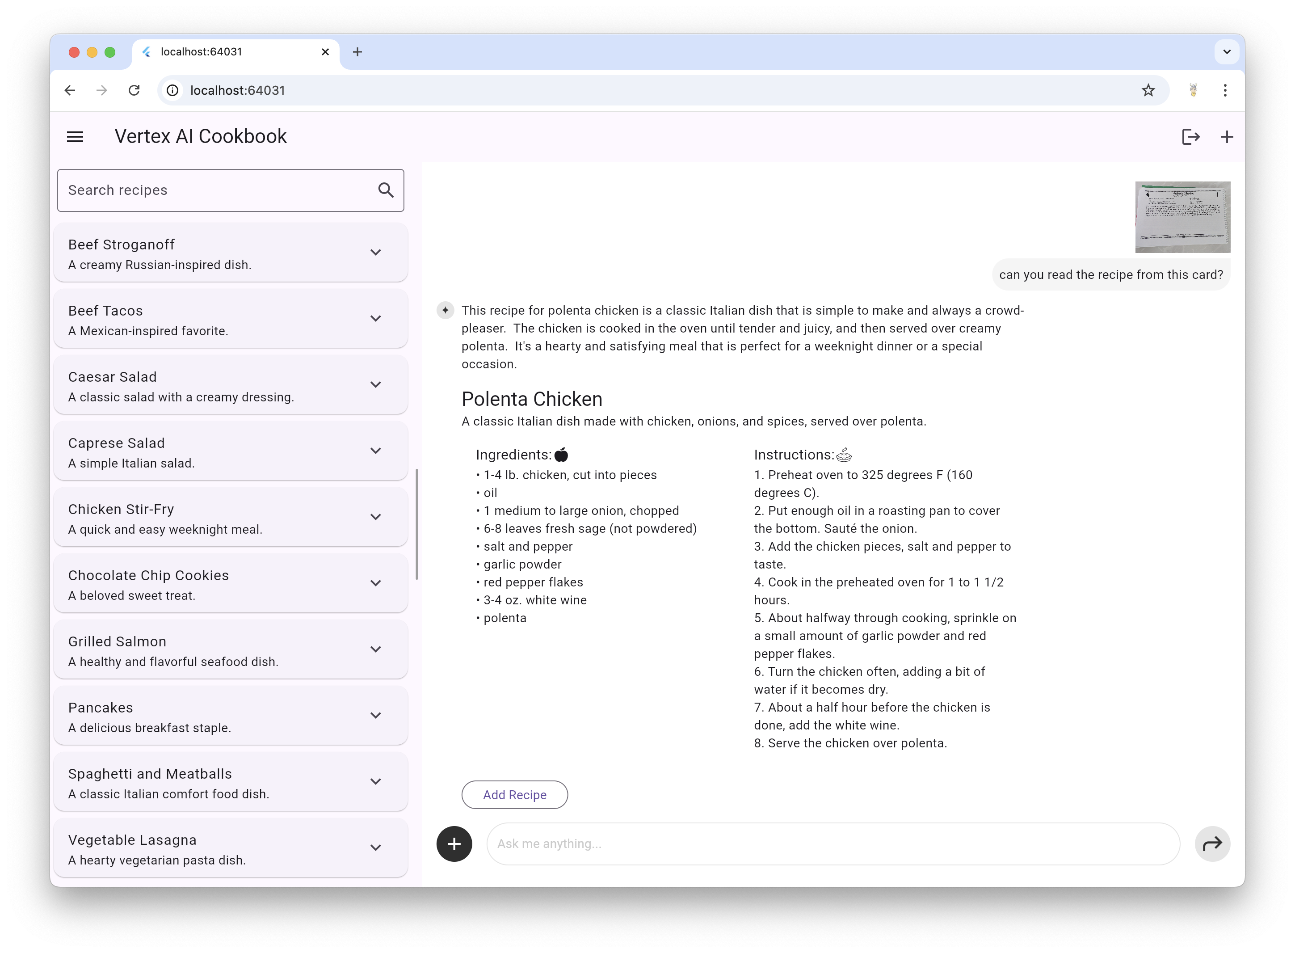The width and height of the screenshot is (1295, 953).
Task: Expand the Caesar Salad recipe card
Action: coord(375,385)
